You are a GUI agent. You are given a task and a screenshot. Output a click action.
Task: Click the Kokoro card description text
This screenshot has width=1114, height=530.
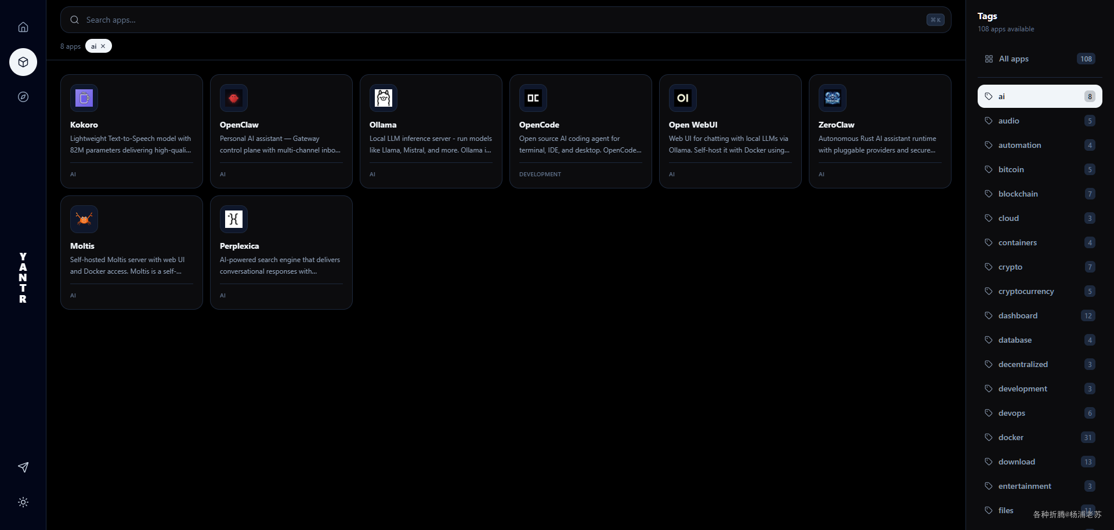pos(131,144)
